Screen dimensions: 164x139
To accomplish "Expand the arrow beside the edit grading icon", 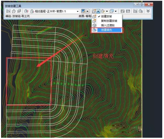I will point(107,11).
